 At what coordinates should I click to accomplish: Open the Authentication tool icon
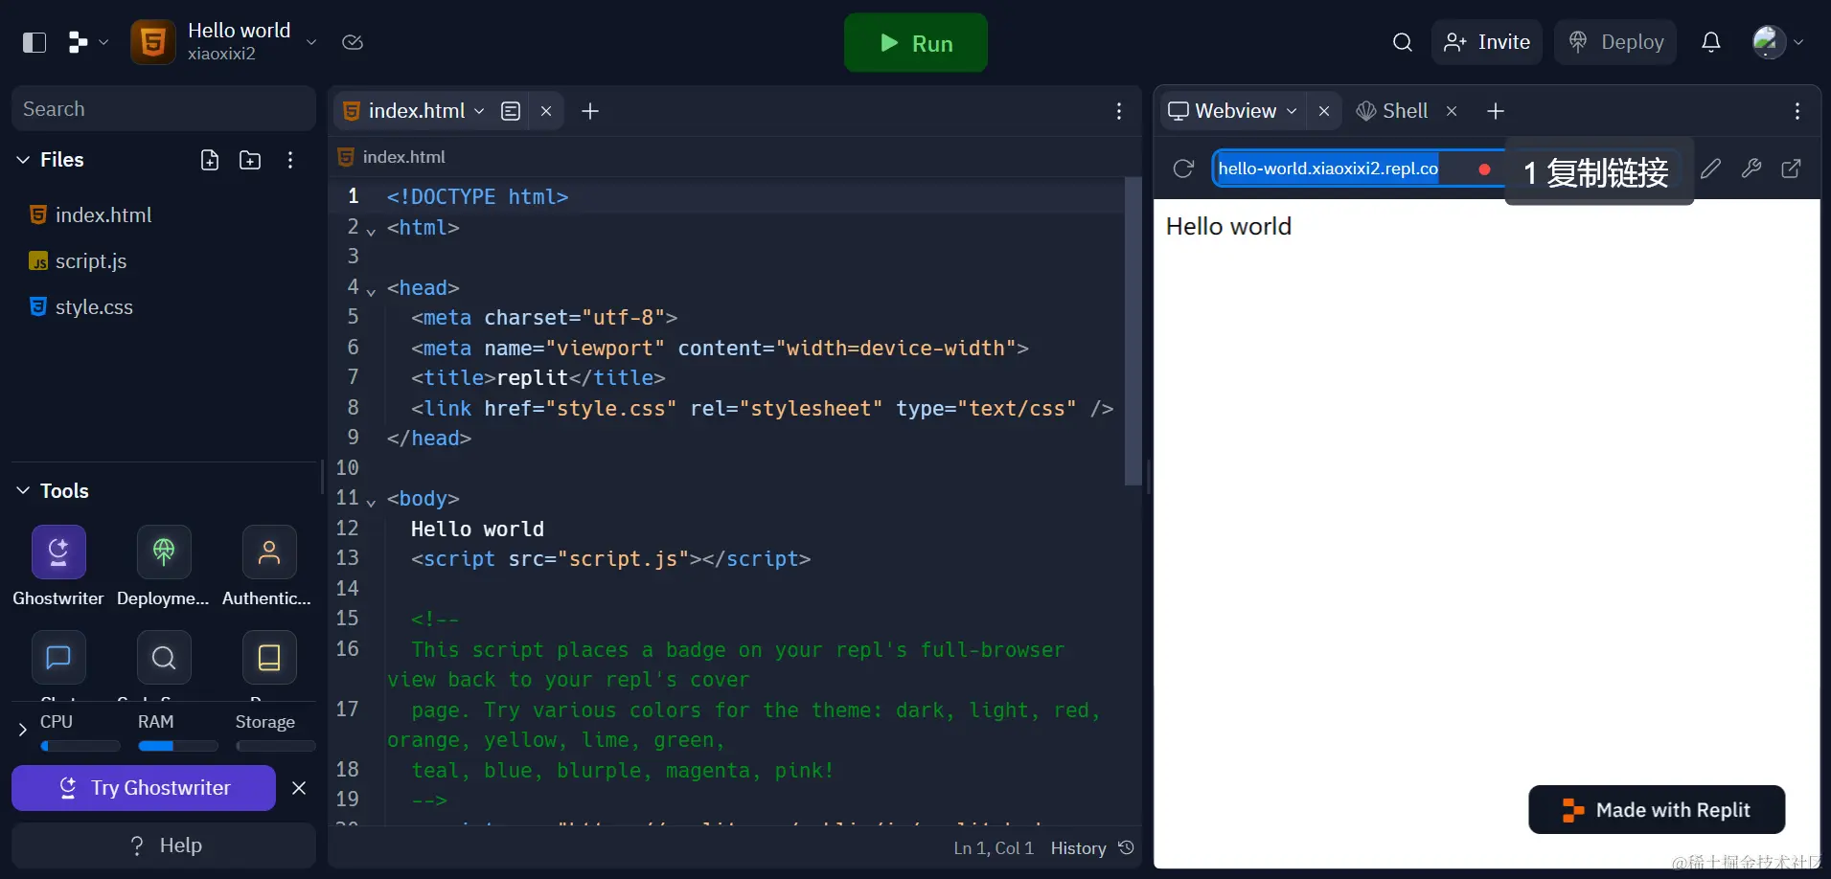[269, 552]
